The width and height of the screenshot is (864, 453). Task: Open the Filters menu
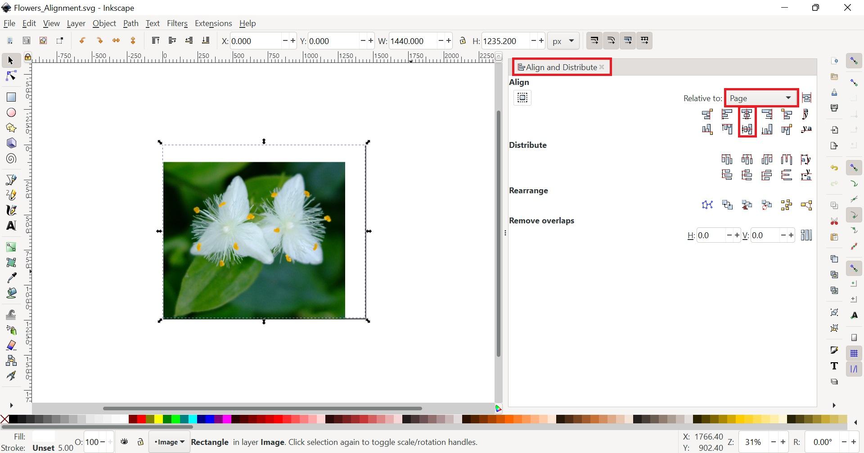(177, 23)
